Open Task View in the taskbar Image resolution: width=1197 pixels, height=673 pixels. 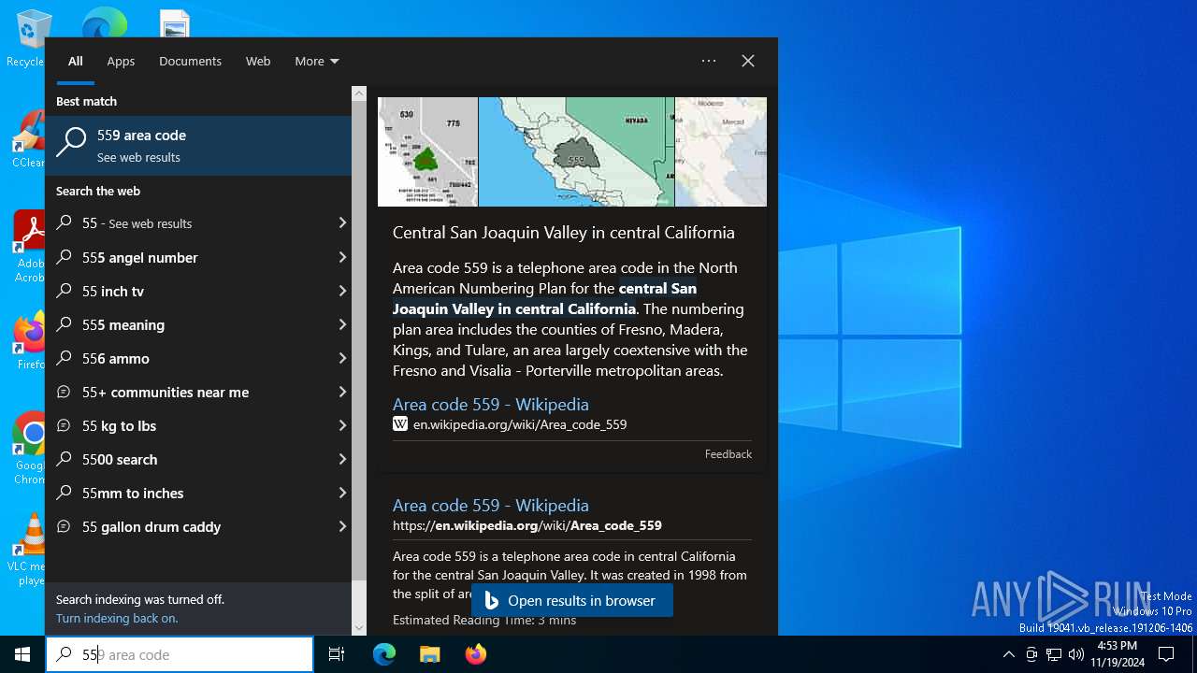(337, 654)
